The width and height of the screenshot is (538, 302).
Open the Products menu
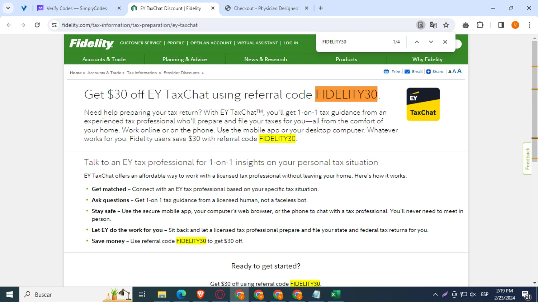[346, 59]
